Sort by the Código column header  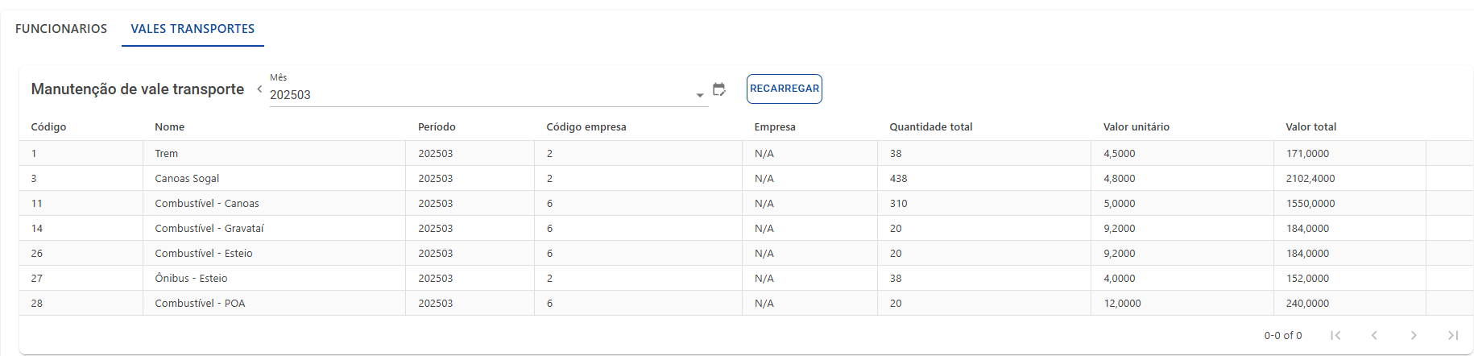(48, 127)
